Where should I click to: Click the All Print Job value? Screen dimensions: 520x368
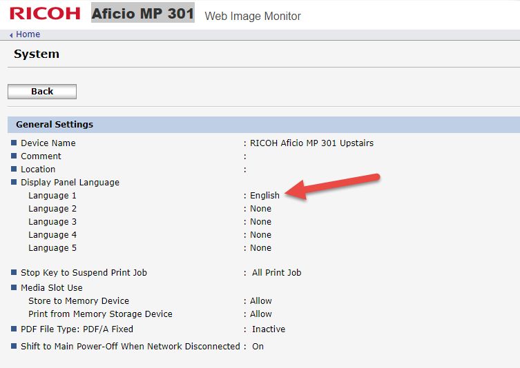point(277,273)
